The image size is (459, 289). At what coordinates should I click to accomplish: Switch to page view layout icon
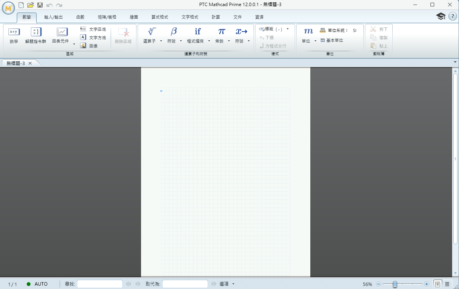(x=438, y=284)
